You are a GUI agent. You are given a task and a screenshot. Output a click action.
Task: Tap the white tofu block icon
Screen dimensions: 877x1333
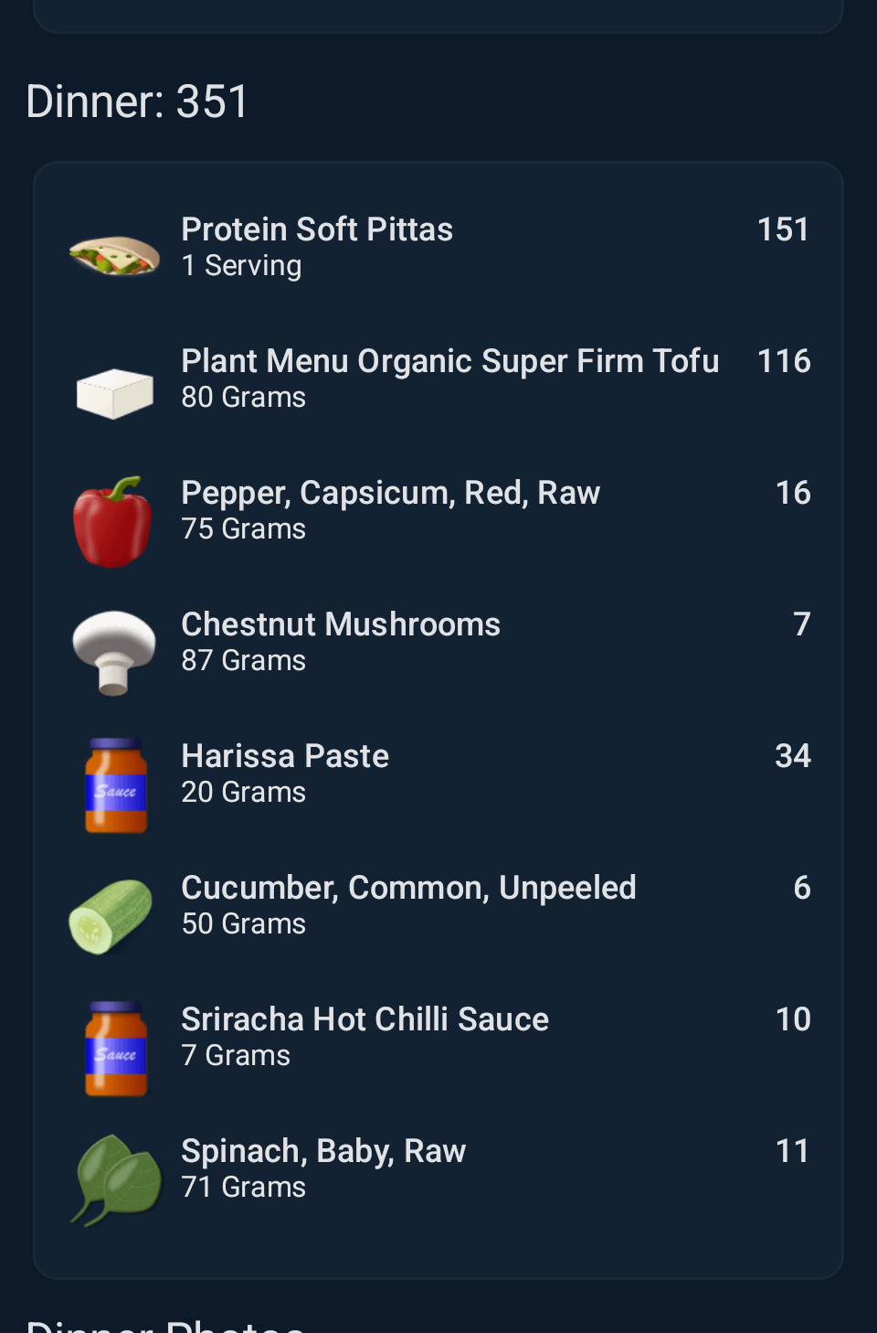coord(114,392)
